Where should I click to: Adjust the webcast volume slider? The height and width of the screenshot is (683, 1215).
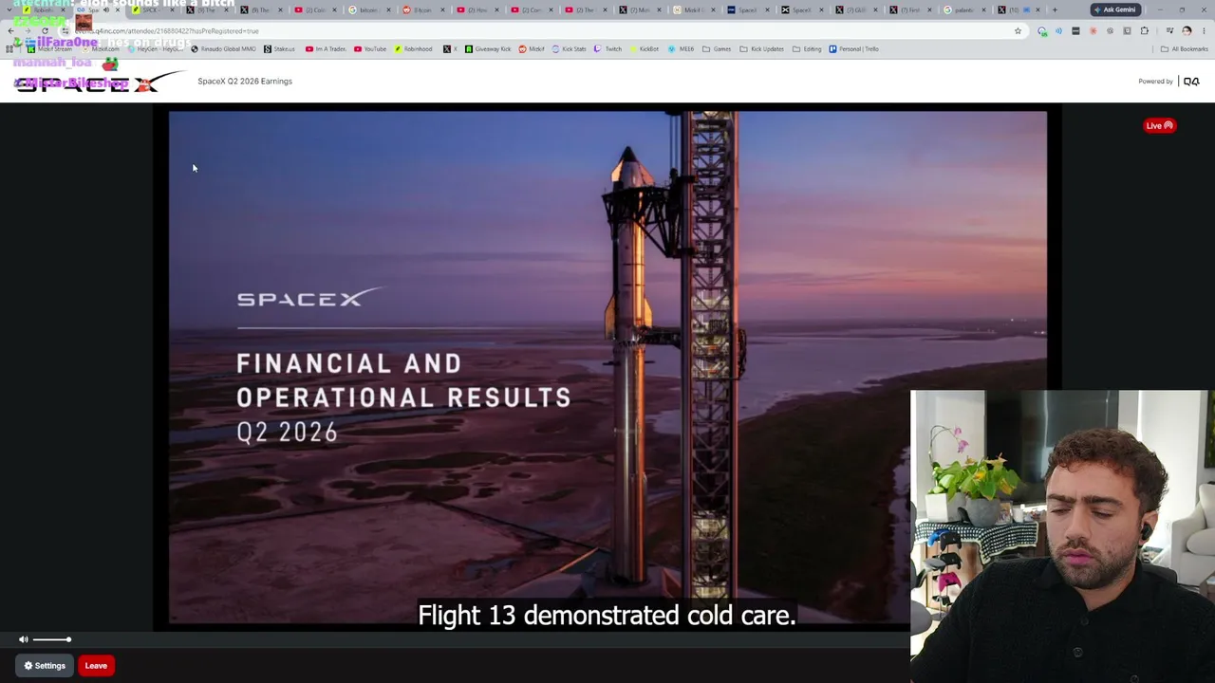click(51, 639)
